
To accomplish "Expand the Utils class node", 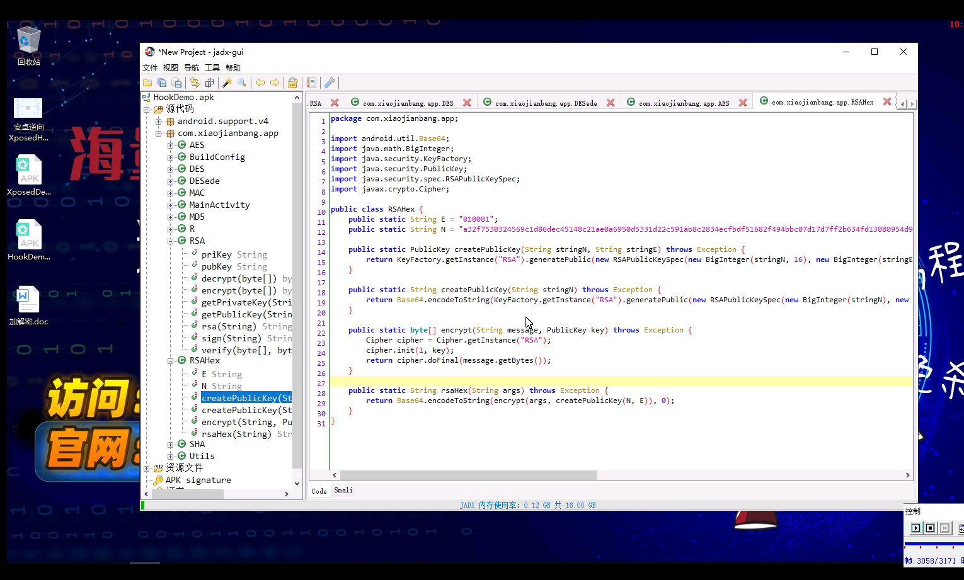I will pyautogui.click(x=171, y=457).
